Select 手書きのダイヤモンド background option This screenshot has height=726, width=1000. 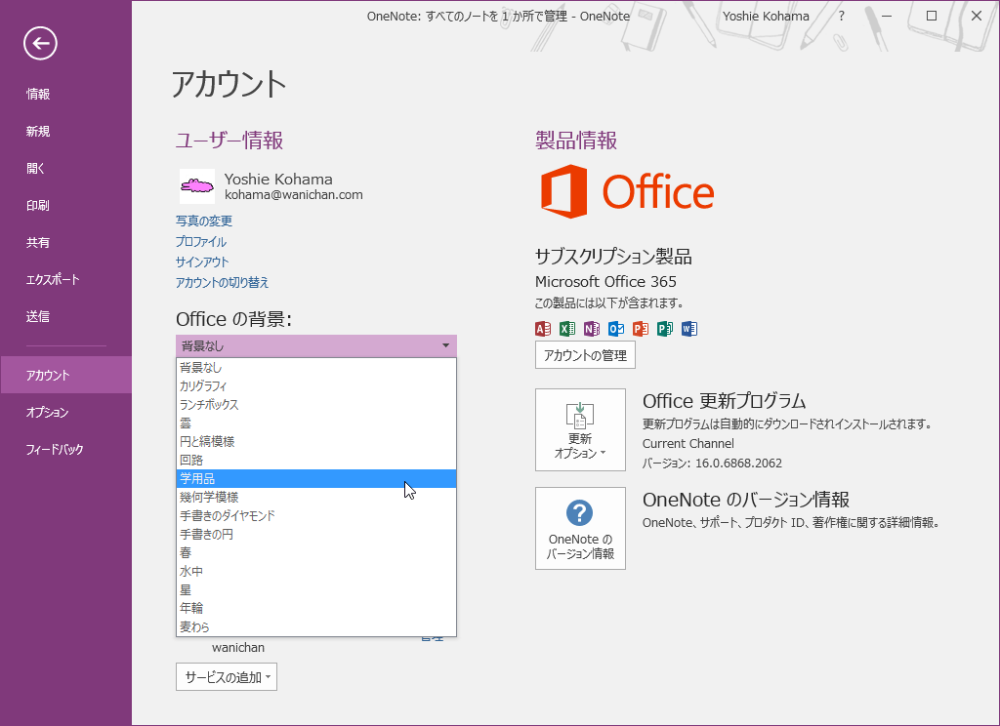[x=316, y=515]
